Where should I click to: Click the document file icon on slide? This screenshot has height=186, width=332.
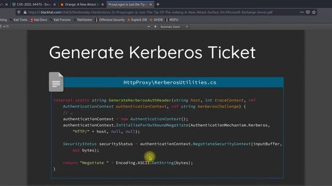pos(56,82)
